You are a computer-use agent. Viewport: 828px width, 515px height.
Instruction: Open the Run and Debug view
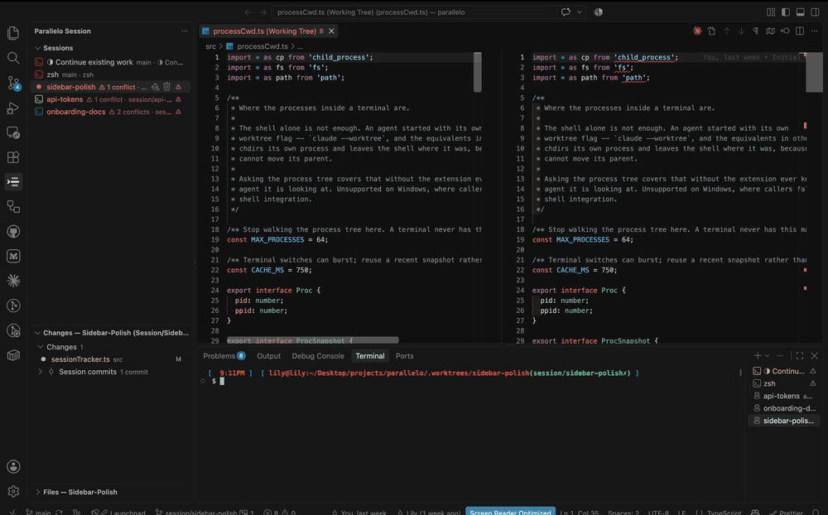click(13, 108)
